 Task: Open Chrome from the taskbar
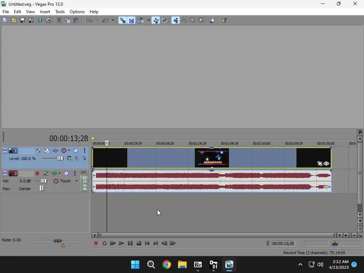click(167, 264)
